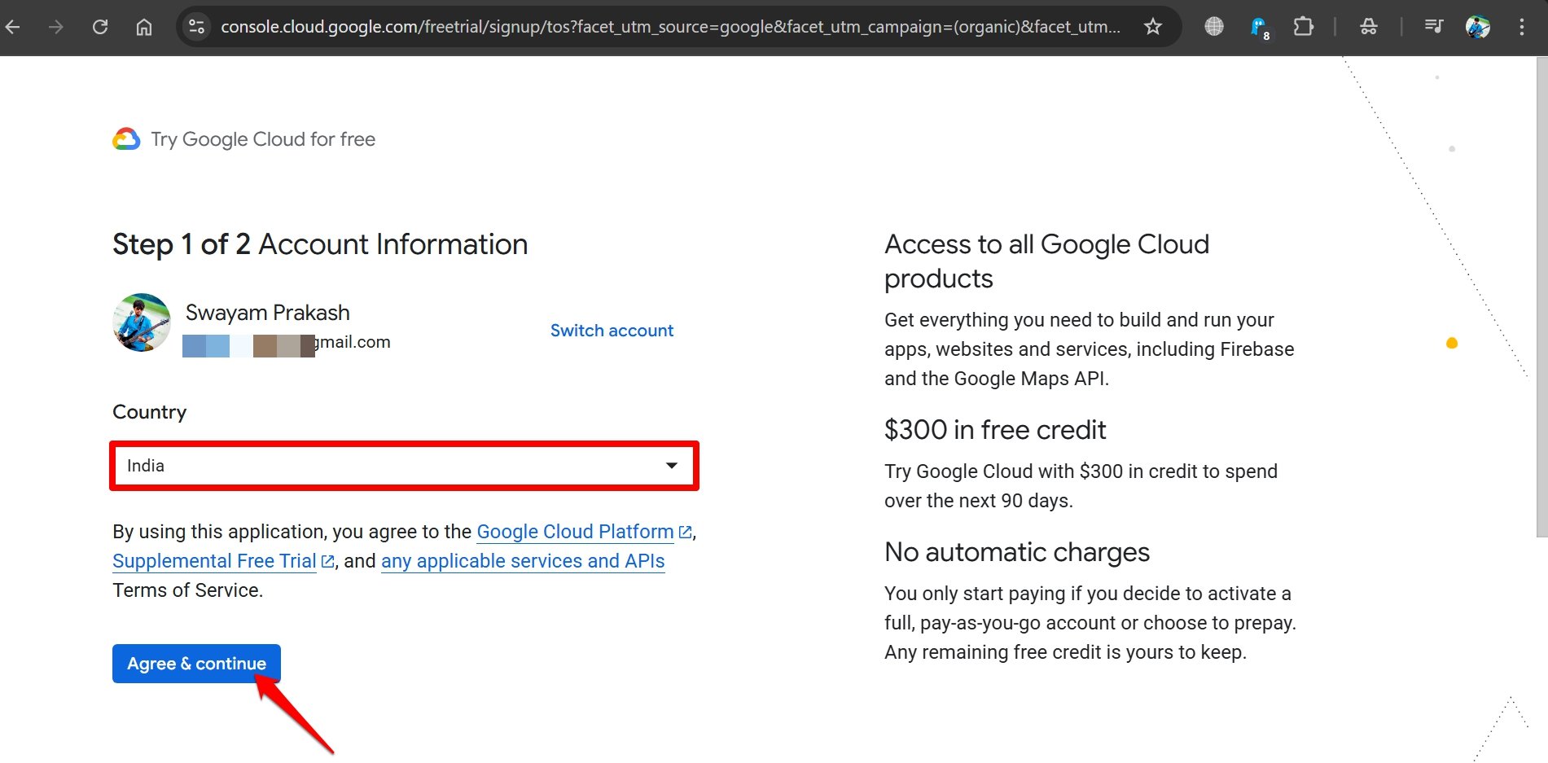Open the Country dropdown showing India
This screenshot has height=763, width=1548.
pyautogui.click(x=404, y=466)
